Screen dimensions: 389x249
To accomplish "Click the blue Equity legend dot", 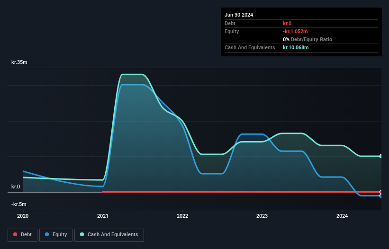I will tap(47, 234).
